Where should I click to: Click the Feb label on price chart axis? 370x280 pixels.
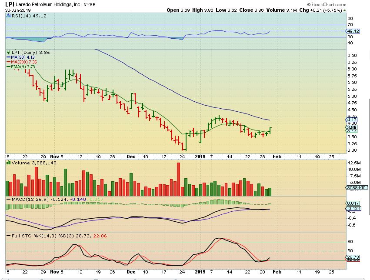click(x=277, y=157)
